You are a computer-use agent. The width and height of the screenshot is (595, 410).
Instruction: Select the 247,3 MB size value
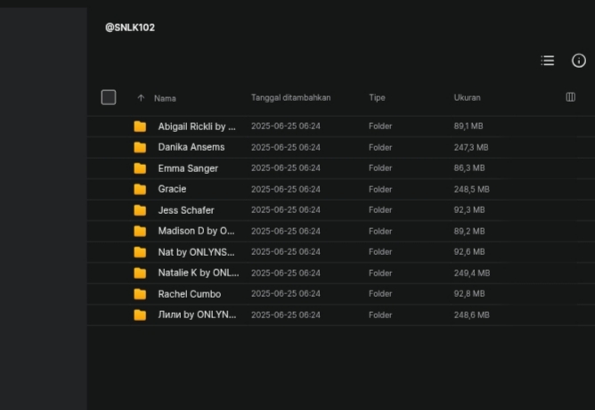(471, 147)
